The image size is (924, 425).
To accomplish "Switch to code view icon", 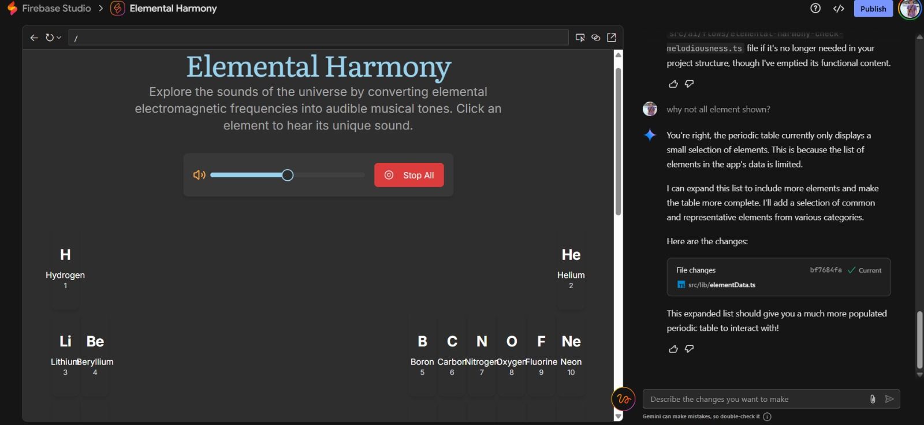I will (839, 8).
